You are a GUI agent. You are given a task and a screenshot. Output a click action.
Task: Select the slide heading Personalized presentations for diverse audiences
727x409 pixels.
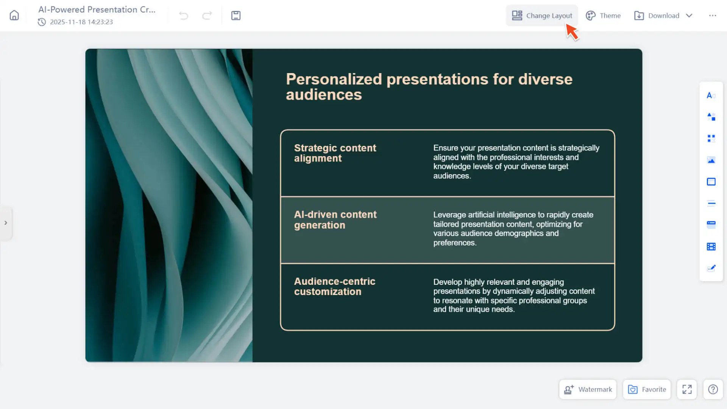tap(429, 87)
